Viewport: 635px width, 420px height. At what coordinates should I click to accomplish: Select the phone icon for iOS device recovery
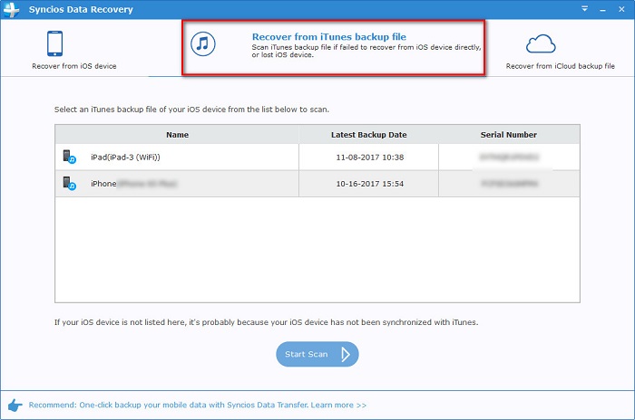(x=54, y=43)
